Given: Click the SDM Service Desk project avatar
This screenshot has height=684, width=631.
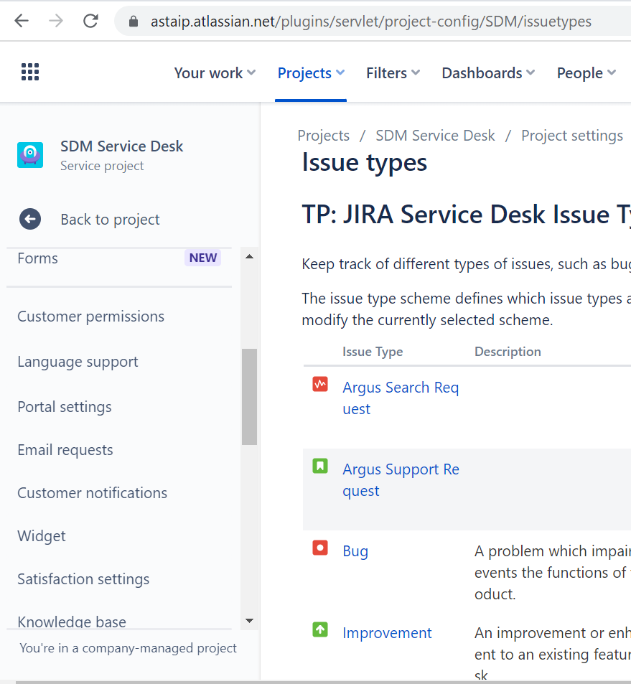Looking at the screenshot, I should [x=30, y=155].
